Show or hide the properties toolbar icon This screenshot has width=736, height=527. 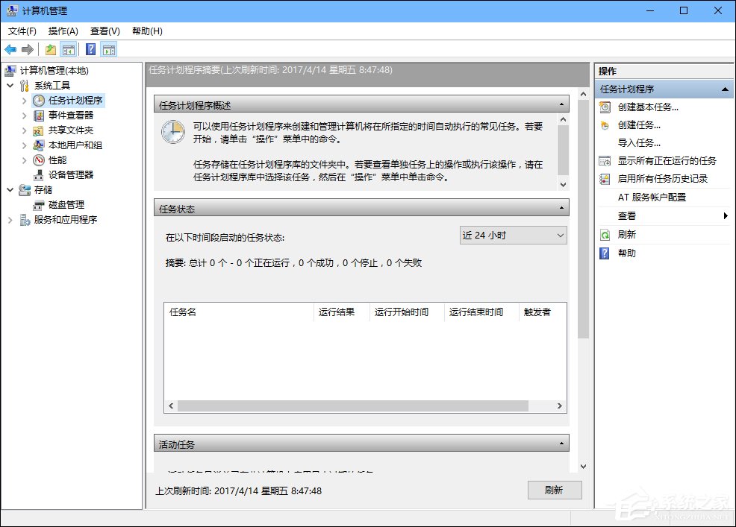pos(50,49)
